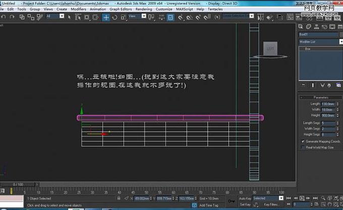
Task: Open the MAXScript menu
Action: 185,9
